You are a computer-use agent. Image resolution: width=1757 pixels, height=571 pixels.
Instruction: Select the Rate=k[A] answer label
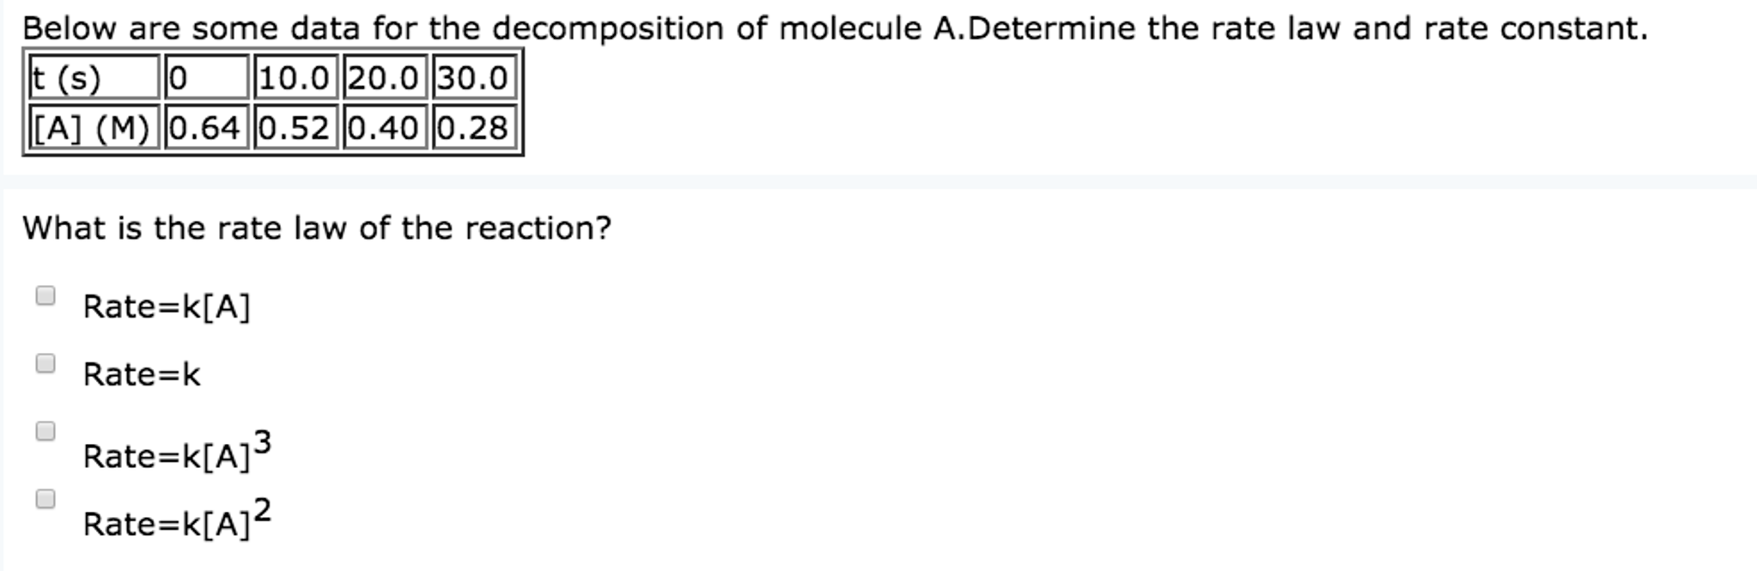point(166,306)
